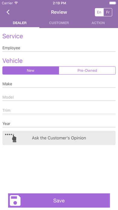Tap the battery indicator icon
The image size is (118, 210).
113,3
